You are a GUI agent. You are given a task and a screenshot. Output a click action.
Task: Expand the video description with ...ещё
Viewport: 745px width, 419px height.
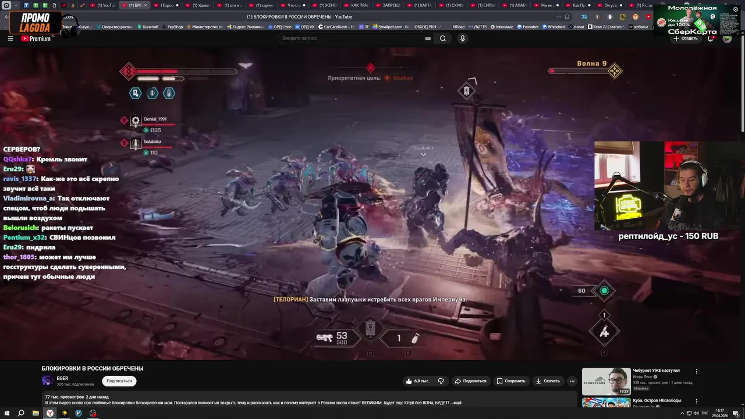point(456,403)
